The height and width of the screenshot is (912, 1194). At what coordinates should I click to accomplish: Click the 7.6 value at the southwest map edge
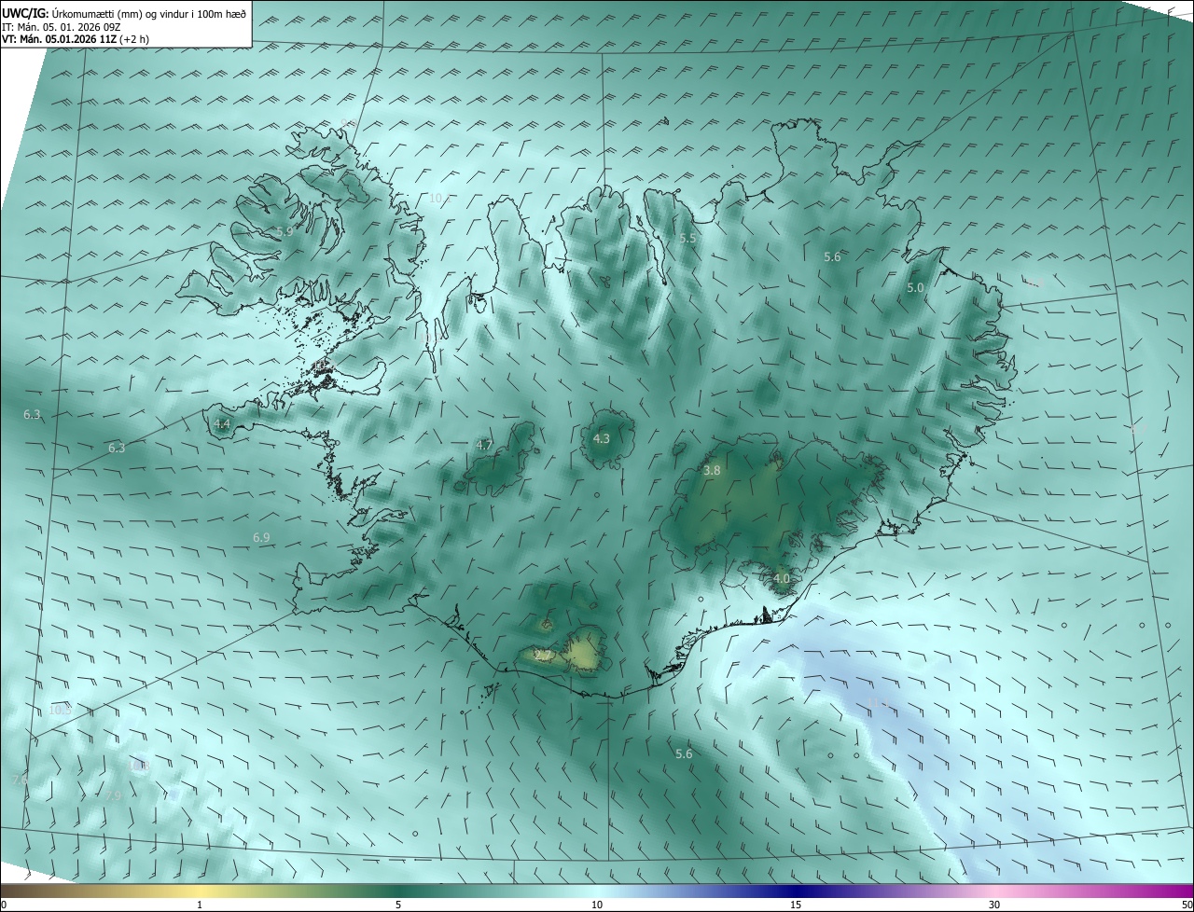pos(21,780)
